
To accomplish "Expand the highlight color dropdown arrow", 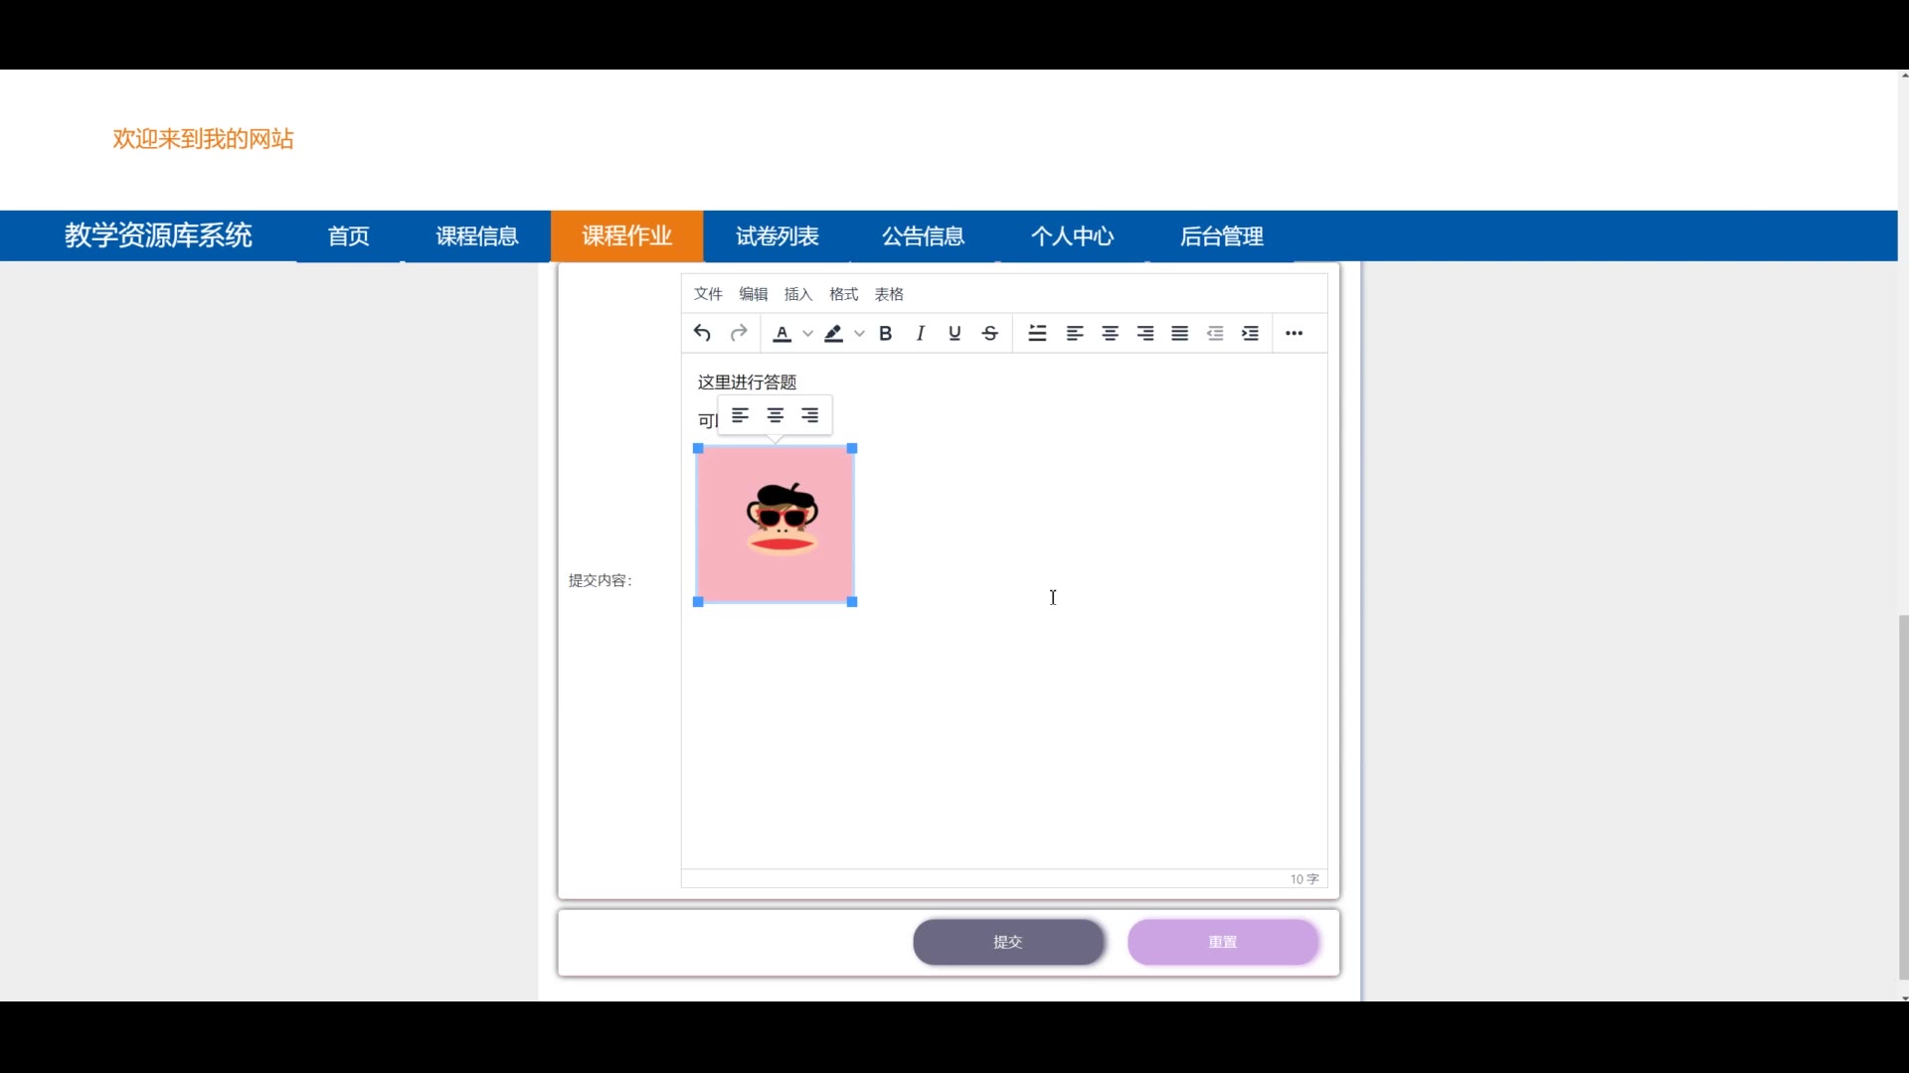I will tap(859, 334).
